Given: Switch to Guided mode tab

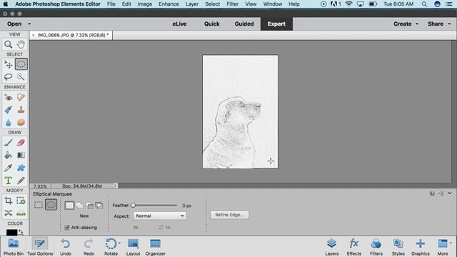Looking at the screenshot, I should tap(244, 24).
